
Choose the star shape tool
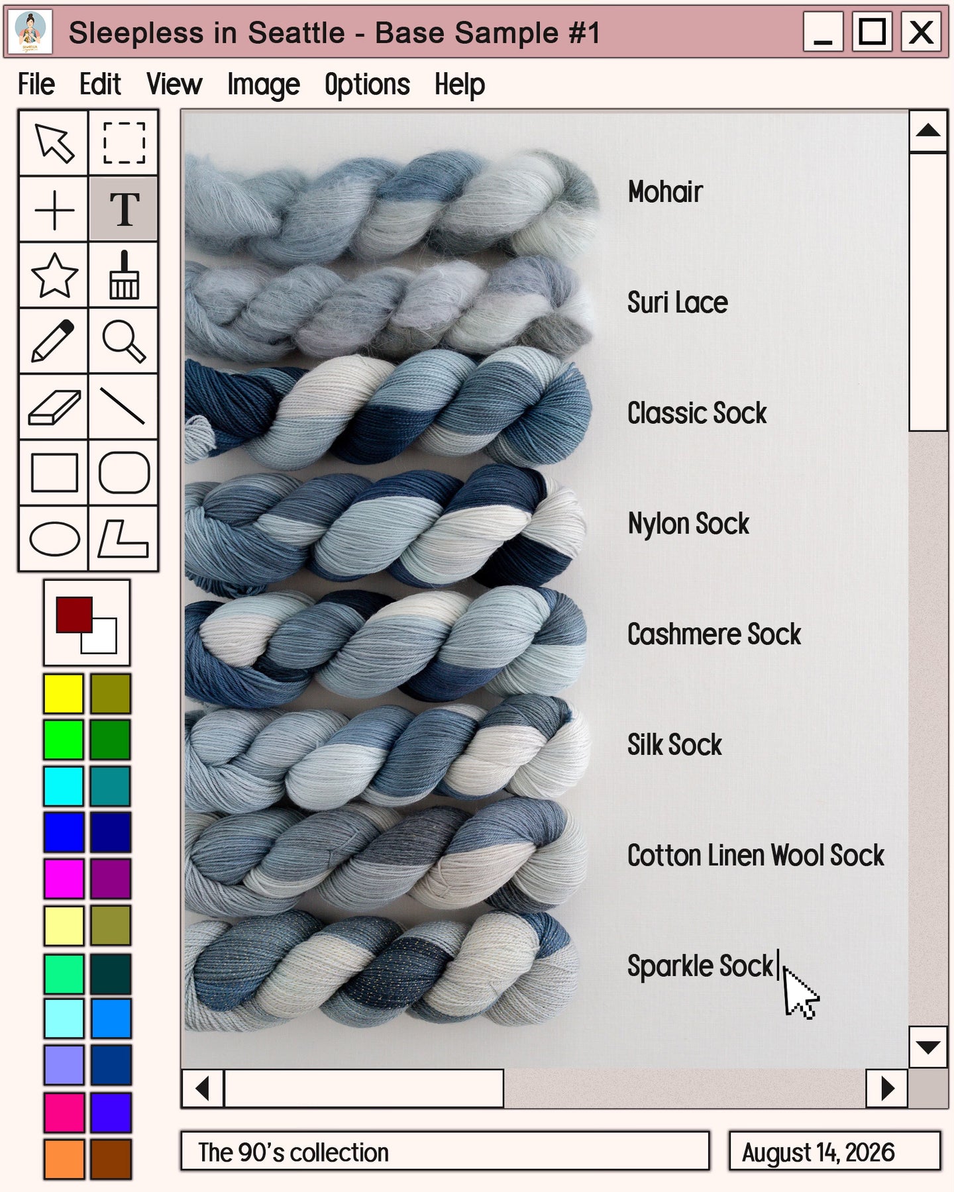coord(54,275)
